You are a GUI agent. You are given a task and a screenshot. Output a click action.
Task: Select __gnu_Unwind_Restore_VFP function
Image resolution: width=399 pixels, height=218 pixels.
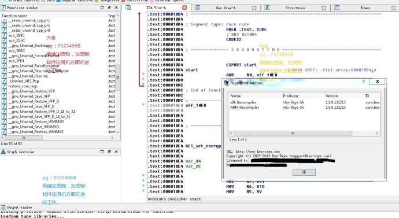click(x=32, y=91)
